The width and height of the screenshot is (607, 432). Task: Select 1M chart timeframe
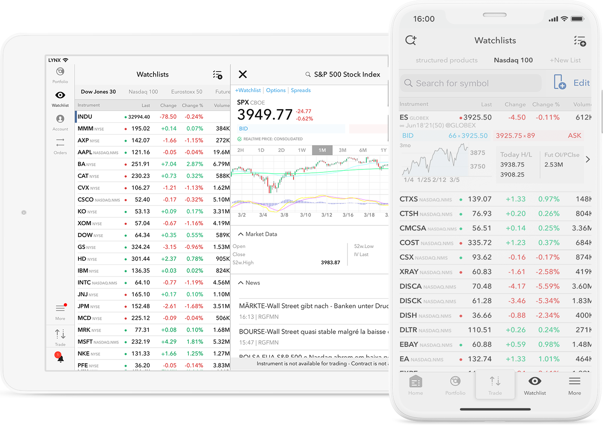click(322, 150)
